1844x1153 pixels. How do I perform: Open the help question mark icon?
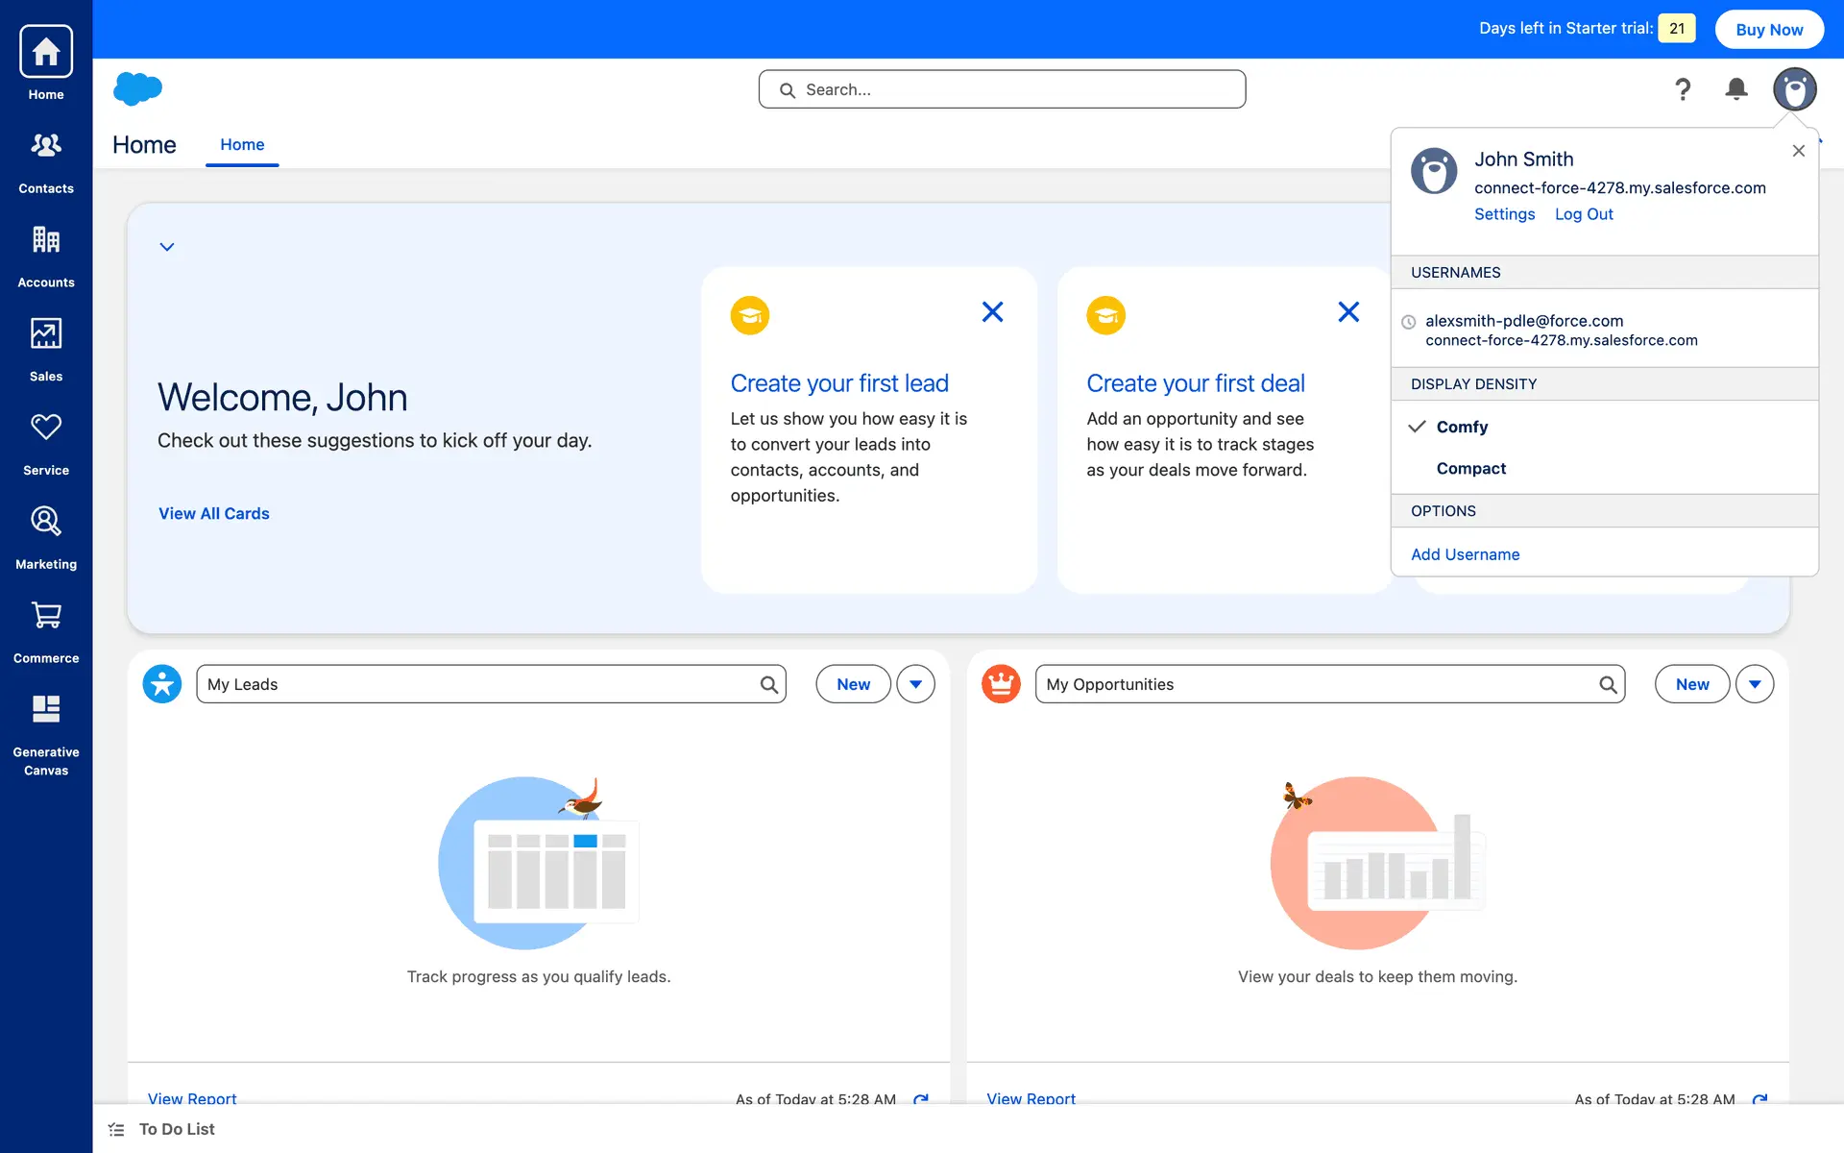(x=1683, y=89)
